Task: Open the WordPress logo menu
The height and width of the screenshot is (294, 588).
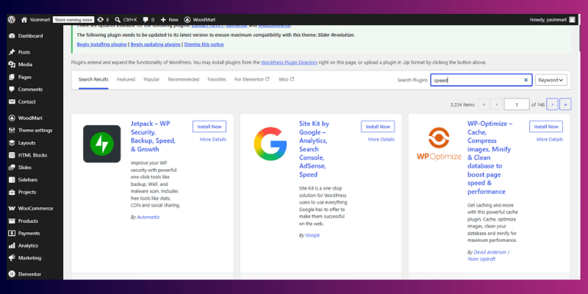Action: coord(12,20)
